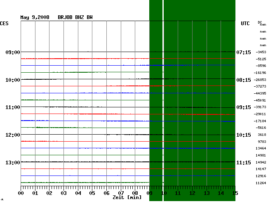The width and height of the screenshot is (268, 204).
Task: Click the DC value -3453
Action: pos(261,52)
